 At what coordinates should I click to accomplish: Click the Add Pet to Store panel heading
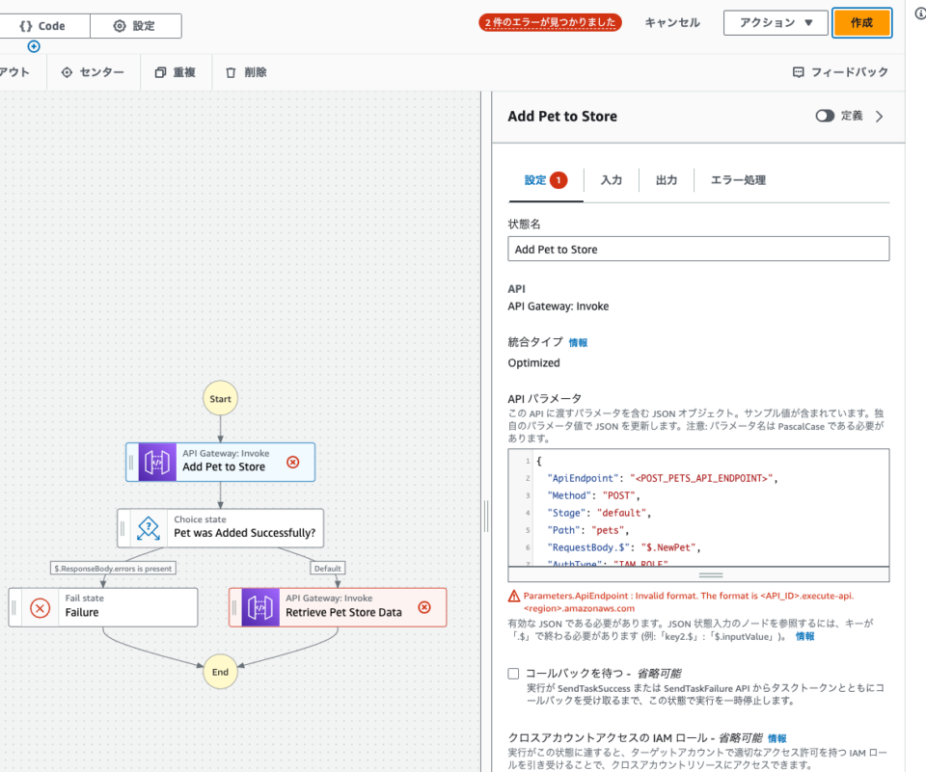point(562,117)
